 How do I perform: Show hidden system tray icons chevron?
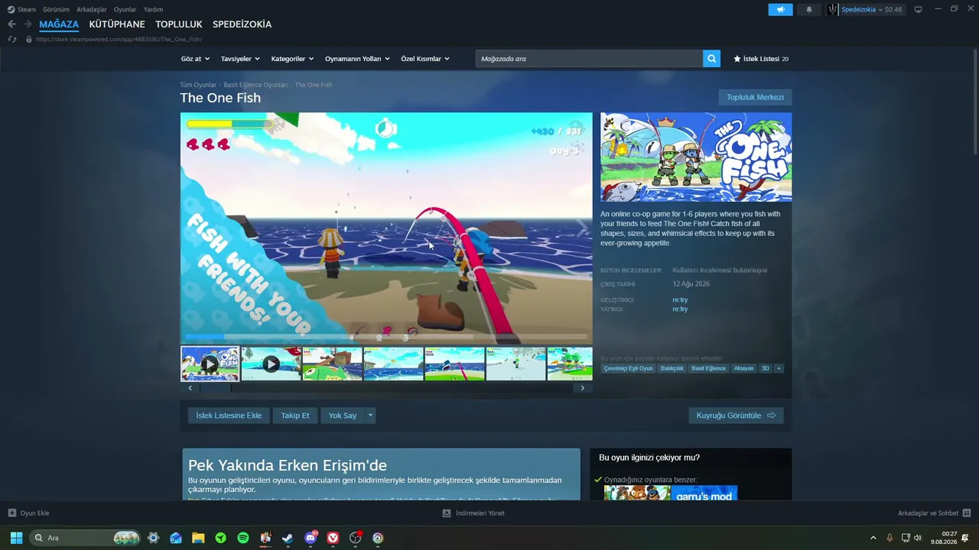pos(873,538)
